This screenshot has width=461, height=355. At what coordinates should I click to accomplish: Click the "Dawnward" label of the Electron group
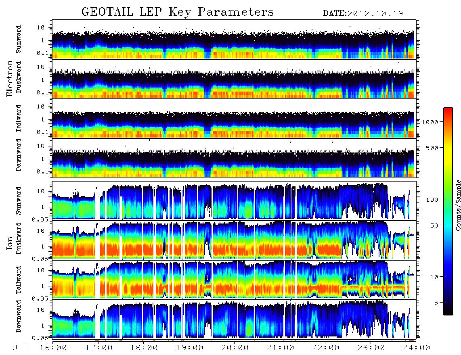pyautogui.click(x=19, y=155)
